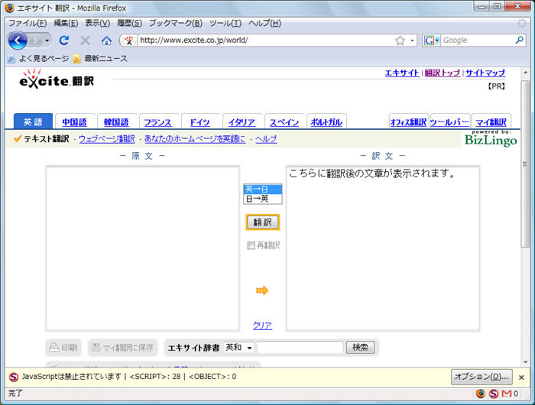Open the 英和 dictionary type dropdown
Screen dimensions: 535x405
[238, 348]
